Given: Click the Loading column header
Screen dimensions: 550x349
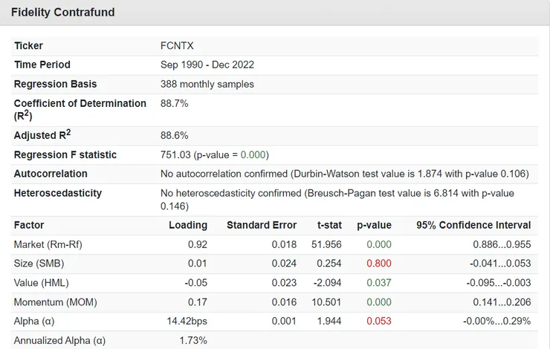Looking at the screenshot, I should [188, 225].
